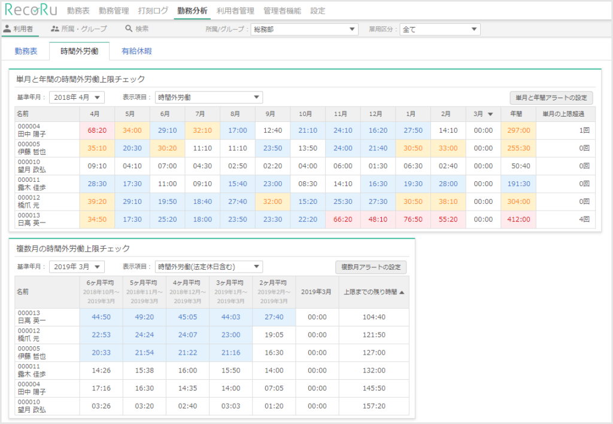The width and height of the screenshot is (613, 424).
Task: Click 複数月アラートの設定 button
Action: tap(371, 267)
